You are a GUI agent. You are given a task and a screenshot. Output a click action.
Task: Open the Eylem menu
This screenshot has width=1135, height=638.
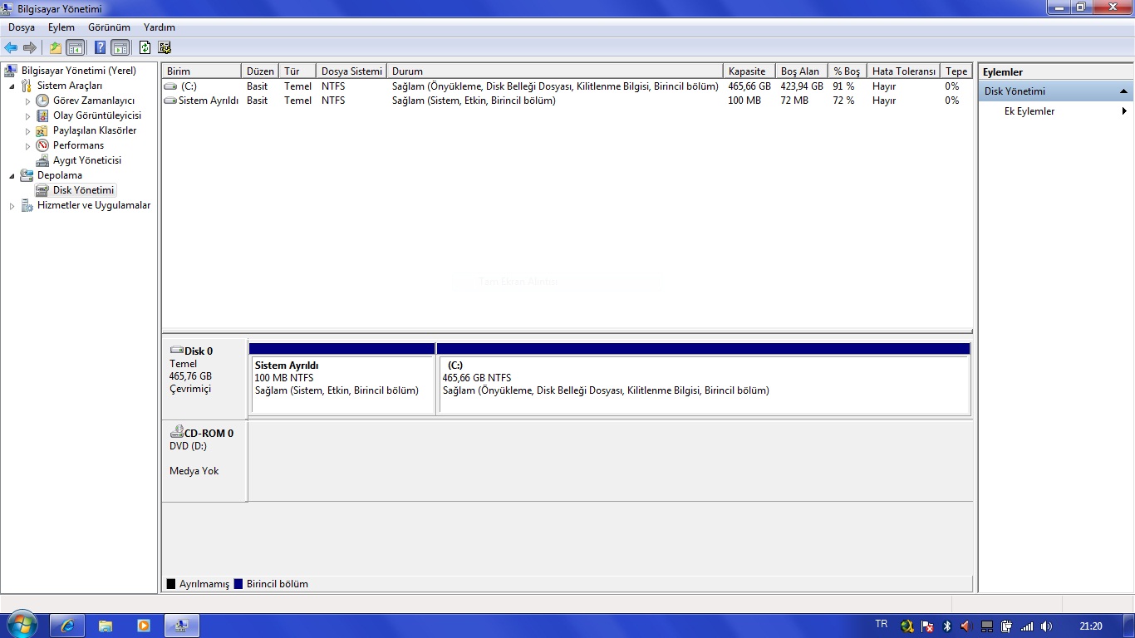[x=61, y=27]
